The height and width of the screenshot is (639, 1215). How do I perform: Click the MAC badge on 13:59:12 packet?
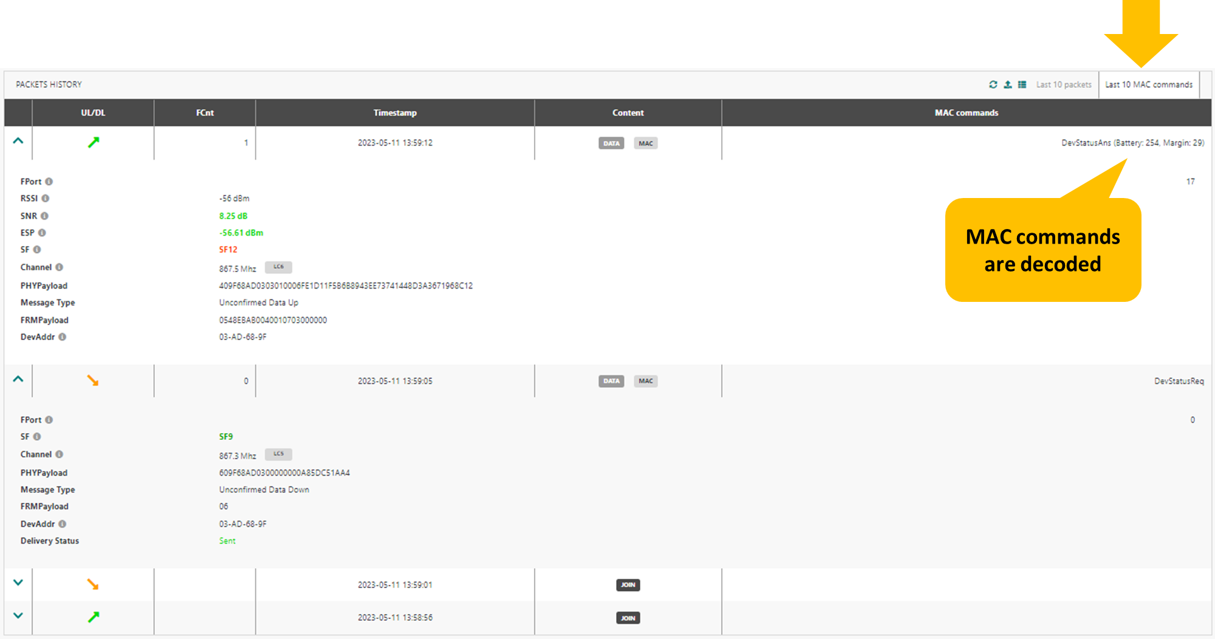click(x=646, y=143)
